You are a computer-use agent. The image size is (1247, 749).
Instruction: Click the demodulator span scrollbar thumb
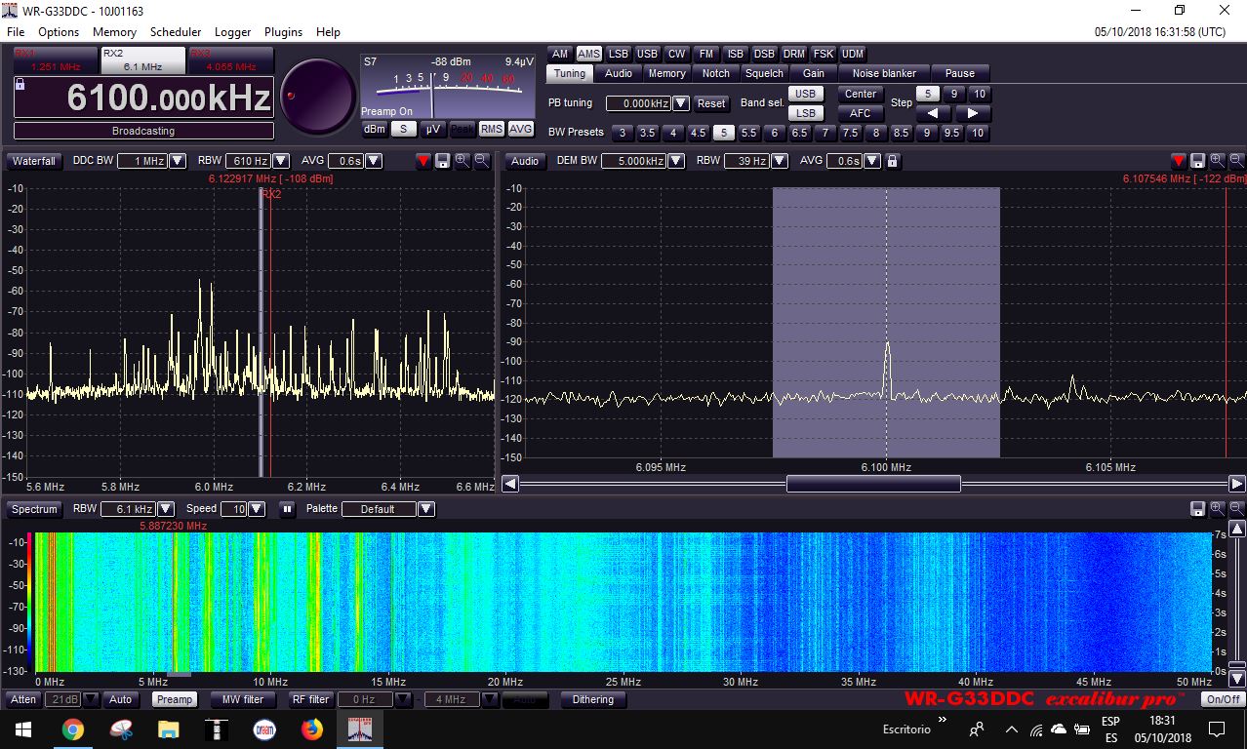click(x=871, y=483)
